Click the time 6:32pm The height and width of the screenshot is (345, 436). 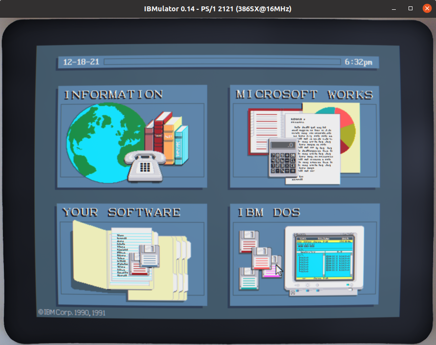pos(359,62)
